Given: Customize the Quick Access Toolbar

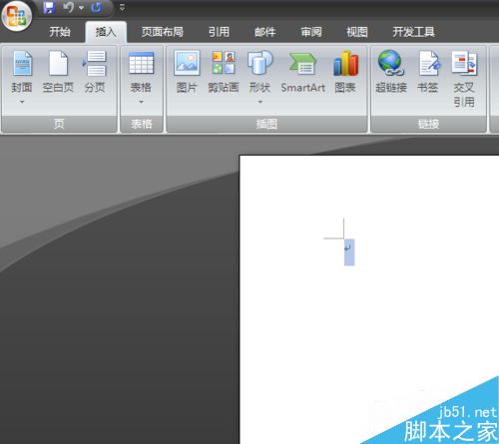Looking at the screenshot, I should [x=122, y=7].
